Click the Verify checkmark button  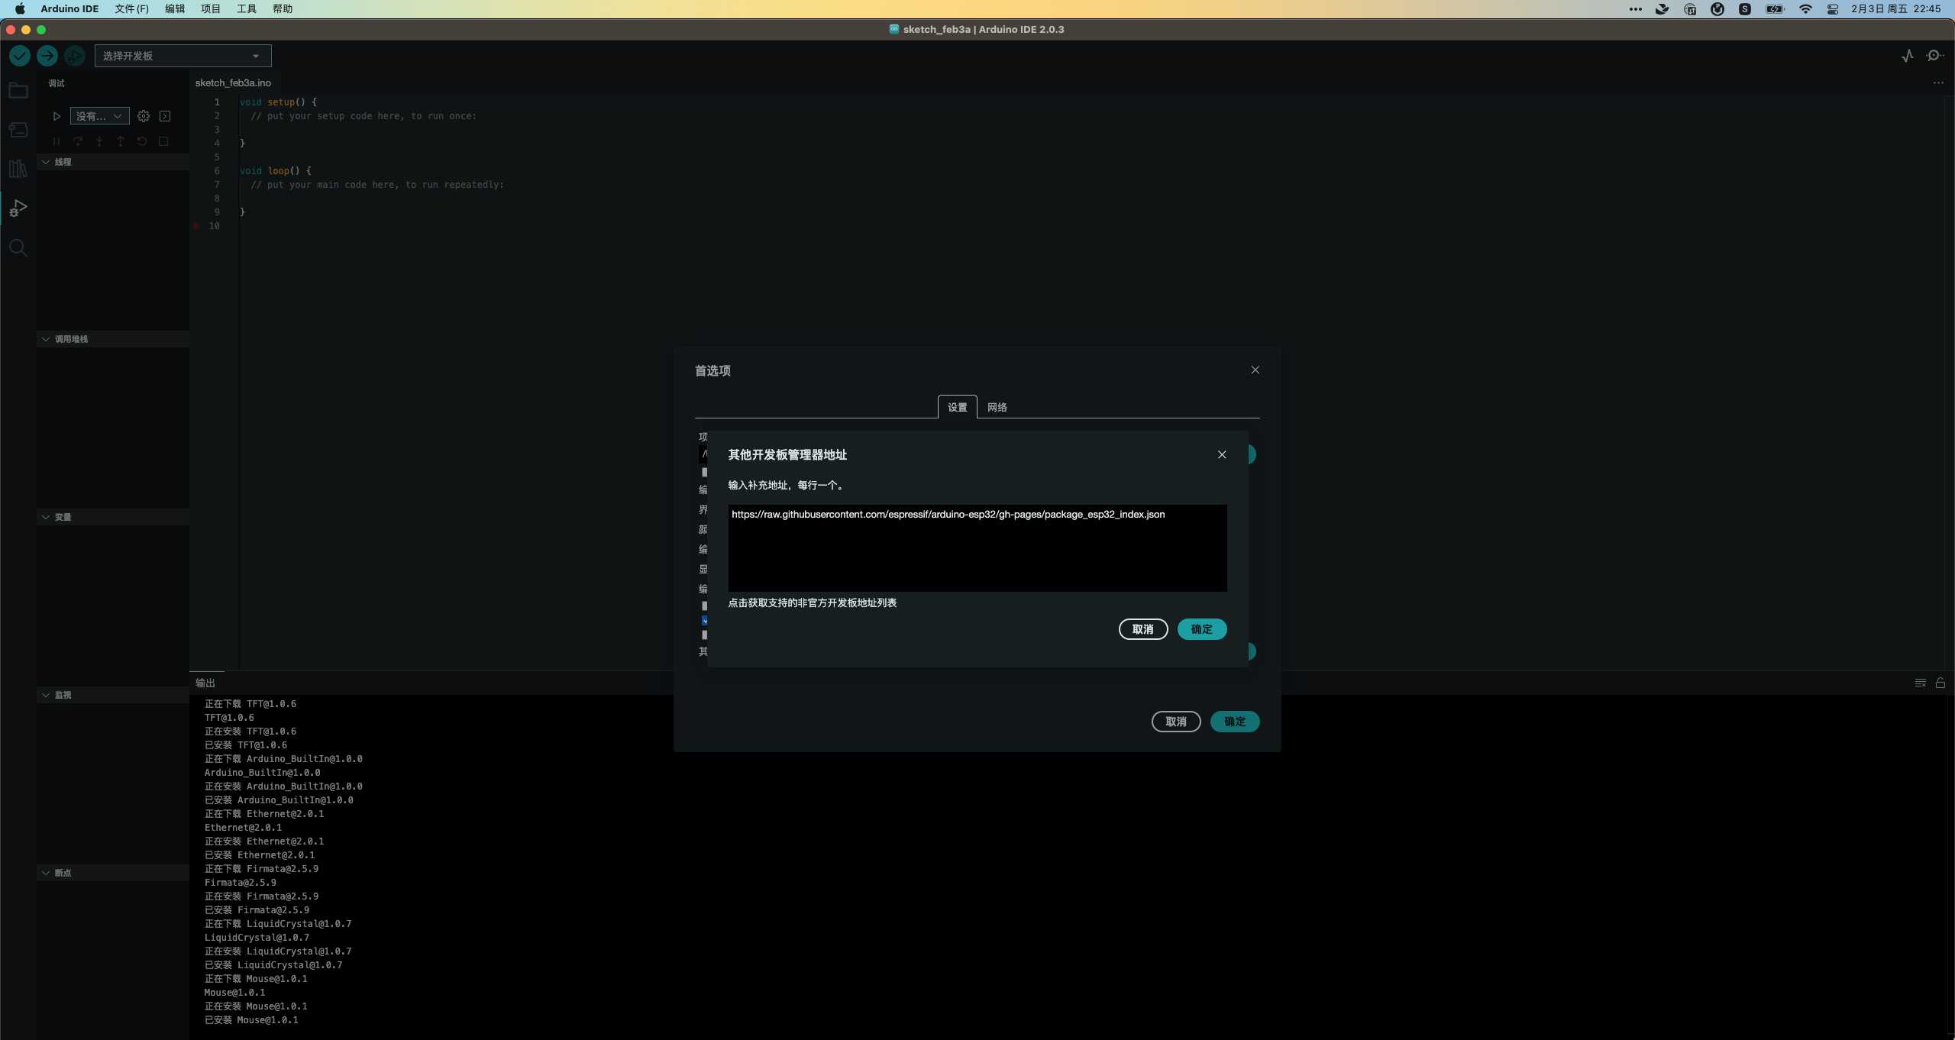20,56
